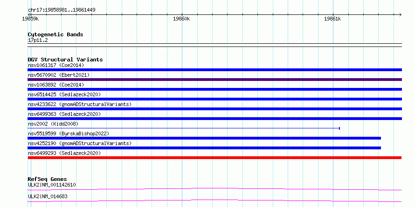Viewport: 415px width, 207px height.
Task: Open the nsv6514425 (Sedlazeck2020) variant bar
Action: point(214,99)
